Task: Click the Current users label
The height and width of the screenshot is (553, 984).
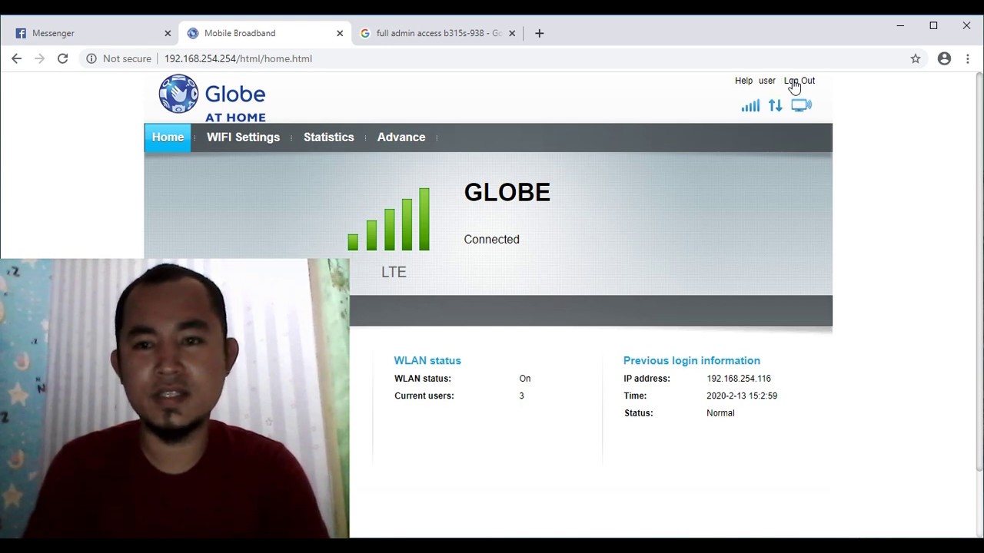Action: [424, 396]
